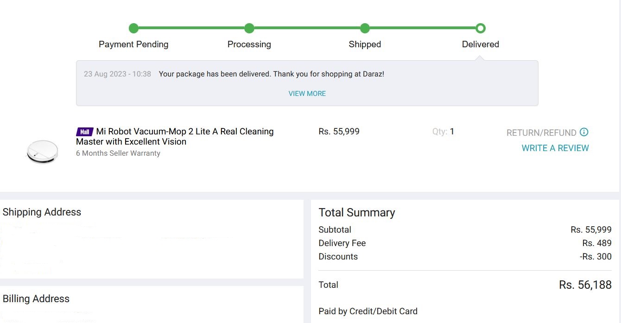Click the Total amount Rs. 56,188
The height and width of the screenshot is (323, 621).
click(585, 285)
